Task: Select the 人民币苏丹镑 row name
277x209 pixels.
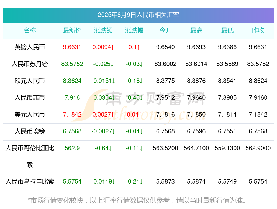Action: 30,64
